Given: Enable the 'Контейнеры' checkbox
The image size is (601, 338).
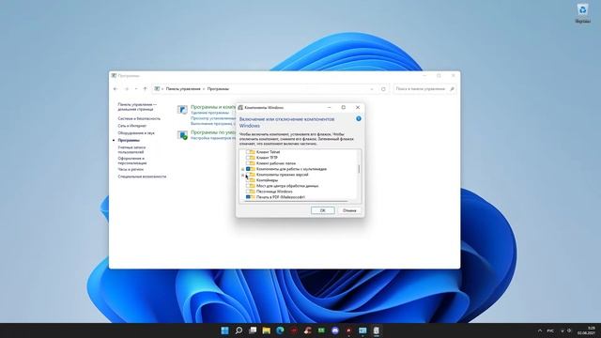Looking at the screenshot, I should [x=248, y=180].
